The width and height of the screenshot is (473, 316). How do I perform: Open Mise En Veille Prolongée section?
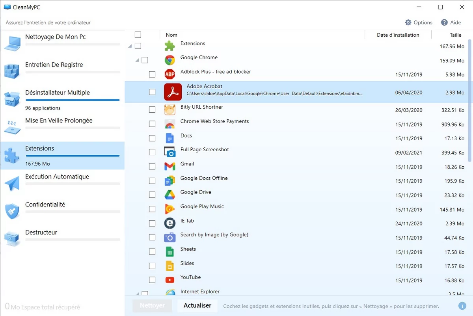(x=62, y=128)
